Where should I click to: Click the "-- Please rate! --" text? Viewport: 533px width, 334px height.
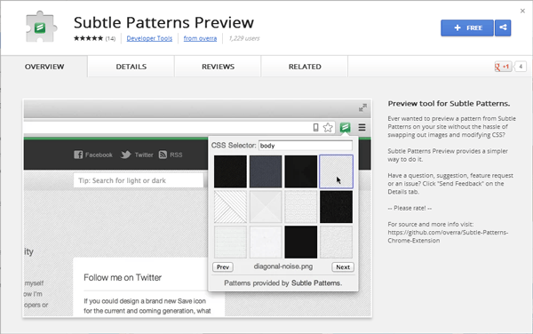click(410, 208)
